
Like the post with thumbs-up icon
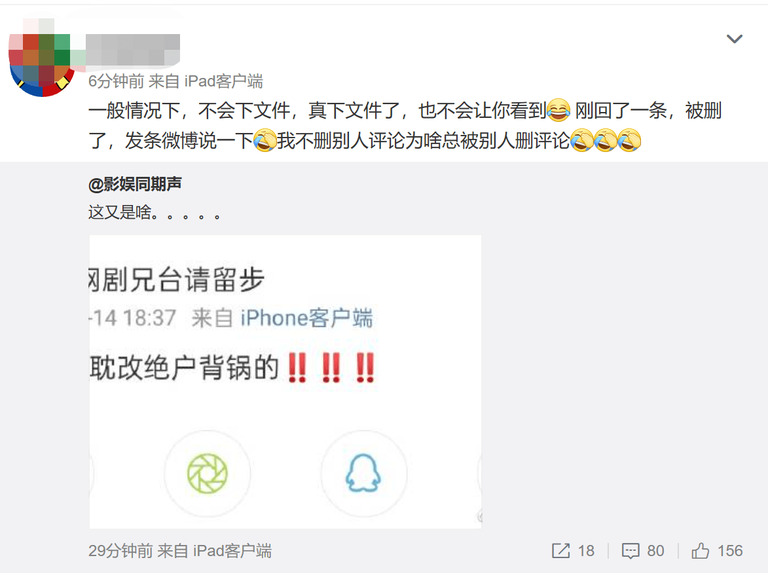(701, 551)
